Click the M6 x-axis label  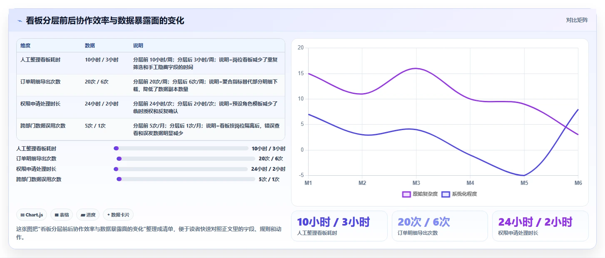pyautogui.click(x=578, y=183)
